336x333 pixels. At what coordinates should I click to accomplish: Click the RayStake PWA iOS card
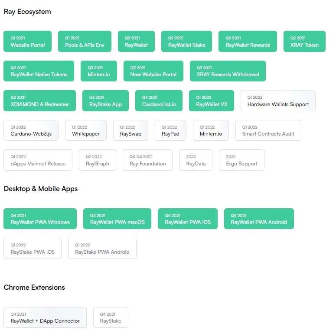(33, 248)
